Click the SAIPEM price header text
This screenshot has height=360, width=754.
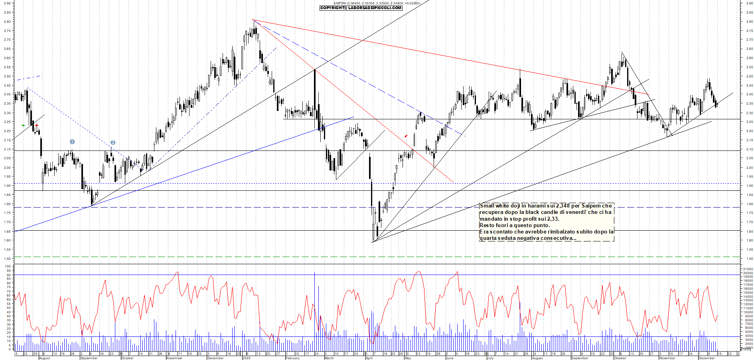click(x=377, y=3)
